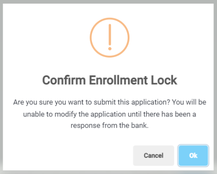The image size is (217, 174).
Task: Click the word 'Lock' in the dialog title
Action: pyautogui.click(x=164, y=80)
